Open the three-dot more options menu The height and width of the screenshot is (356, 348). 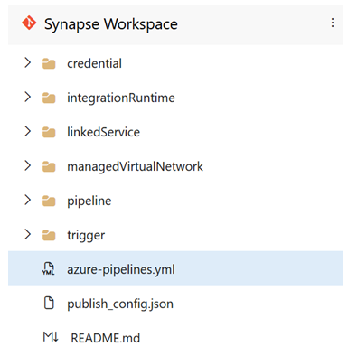333,23
